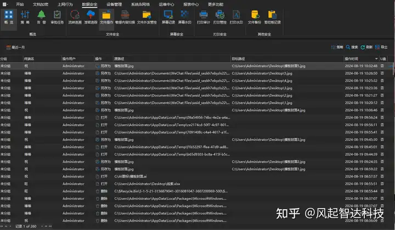Click the 导出 export button
The width and height of the screenshot is (395, 230).
[381, 47]
